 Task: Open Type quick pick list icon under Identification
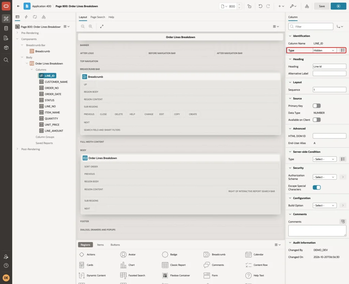pyautogui.click(x=343, y=51)
